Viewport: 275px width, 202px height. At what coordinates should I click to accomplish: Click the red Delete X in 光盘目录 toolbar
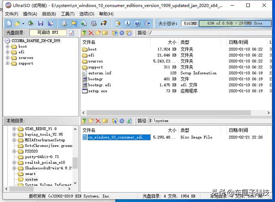coord(91,33)
